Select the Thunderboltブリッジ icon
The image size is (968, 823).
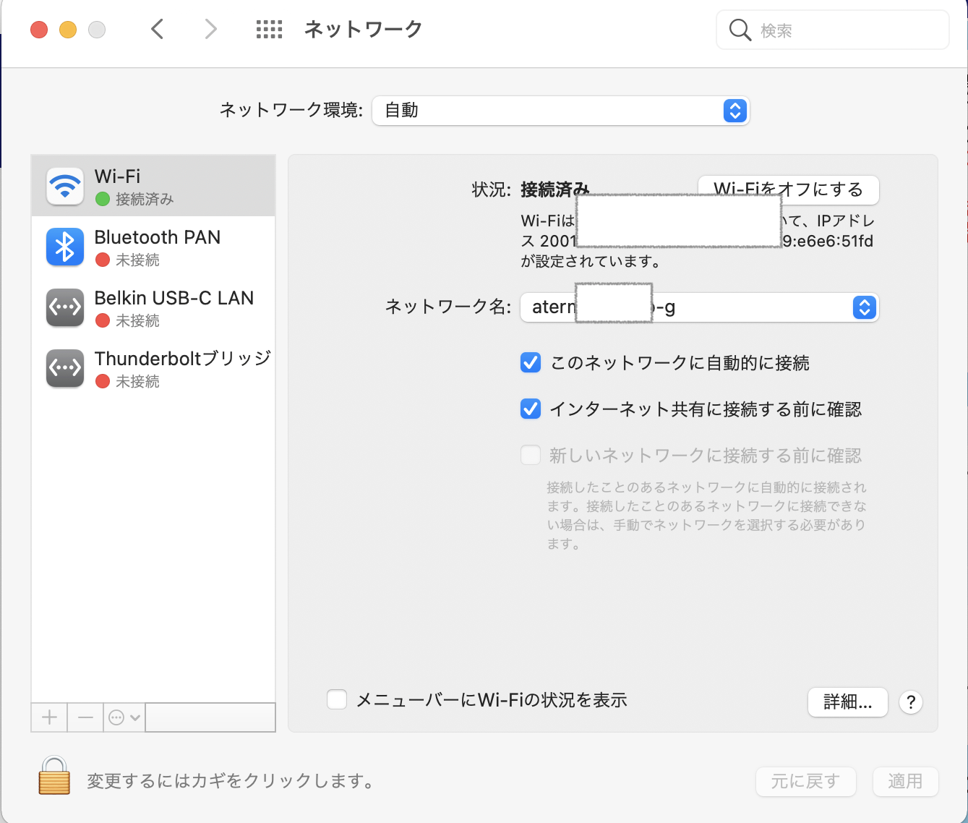[65, 368]
